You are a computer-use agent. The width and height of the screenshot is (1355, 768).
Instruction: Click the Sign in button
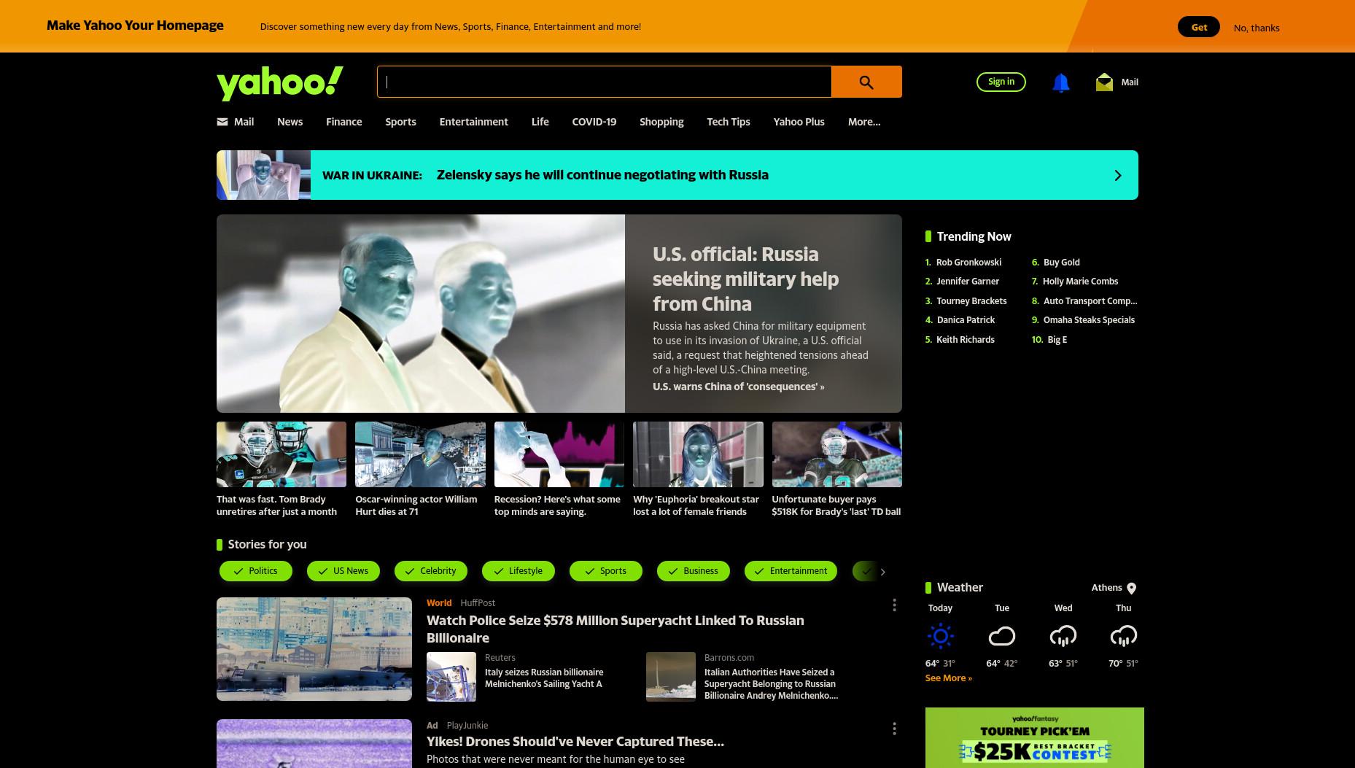click(x=1001, y=82)
